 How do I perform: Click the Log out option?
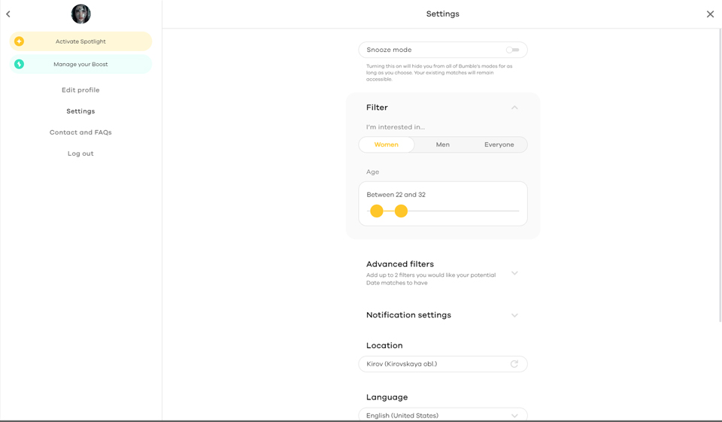80,153
